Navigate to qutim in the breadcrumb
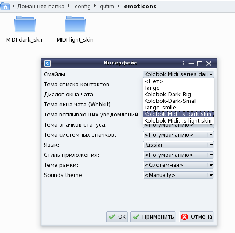235x233 pixels. point(107,7)
